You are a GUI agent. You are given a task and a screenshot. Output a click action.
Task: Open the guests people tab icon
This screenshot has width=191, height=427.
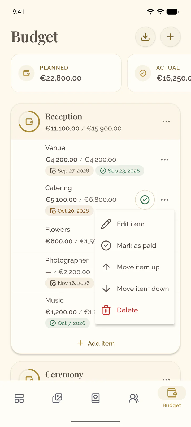tap(134, 398)
